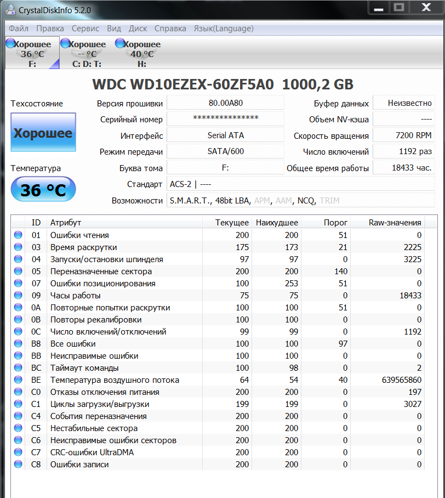The width and height of the screenshot is (445, 498).
Task: Click status orb for Число включений/отключений row
Action: (18, 331)
